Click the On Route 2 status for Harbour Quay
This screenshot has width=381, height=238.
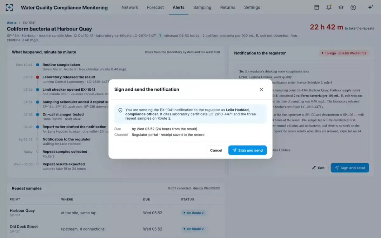pos(193,213)
